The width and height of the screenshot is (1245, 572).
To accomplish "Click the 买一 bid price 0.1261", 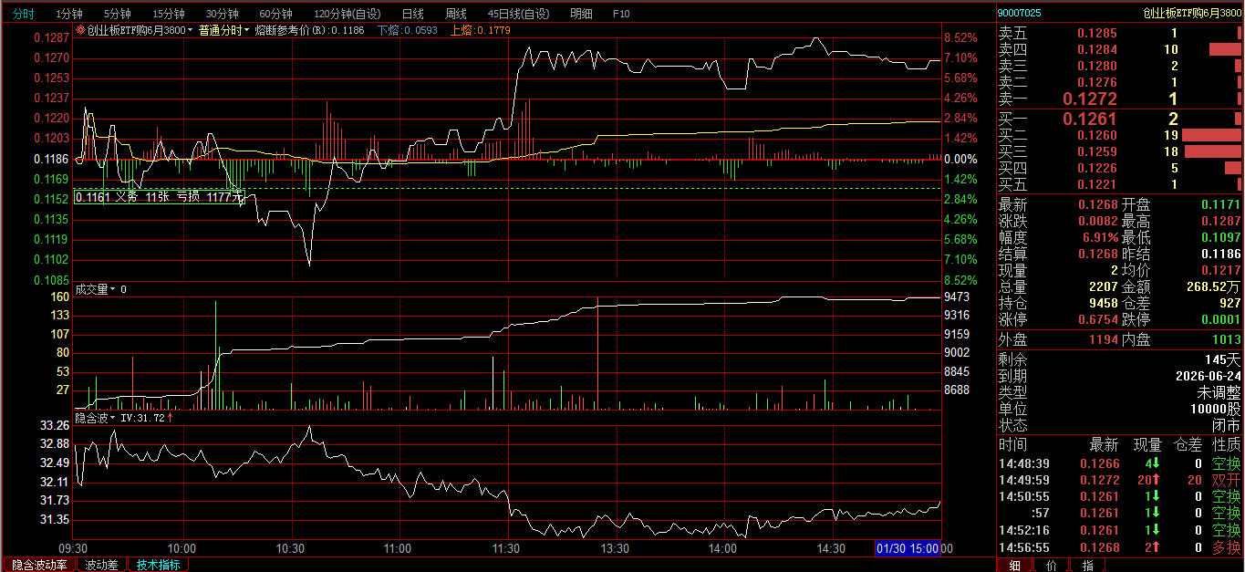I will (1089, 119).
